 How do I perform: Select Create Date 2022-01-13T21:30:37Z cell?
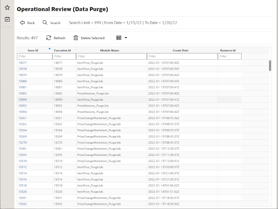pos(182,179)
